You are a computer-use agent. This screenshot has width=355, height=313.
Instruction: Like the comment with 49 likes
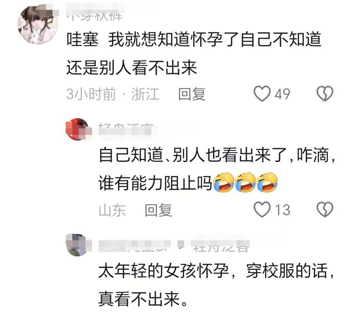coord(262,94)
